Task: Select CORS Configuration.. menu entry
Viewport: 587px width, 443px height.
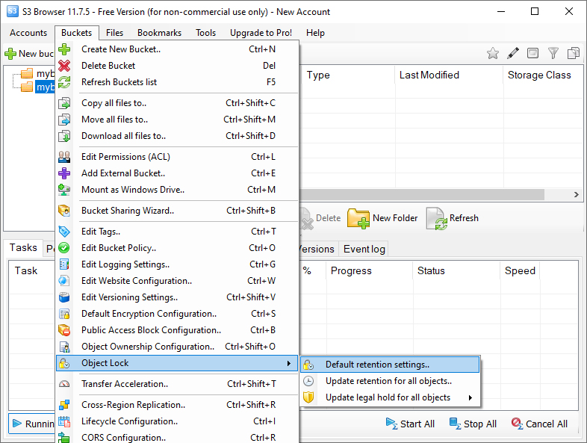Action: point(177,437)
